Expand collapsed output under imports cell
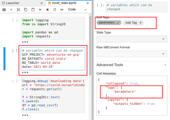This screenshot has width=170, height=120. [x=25, y=42]
